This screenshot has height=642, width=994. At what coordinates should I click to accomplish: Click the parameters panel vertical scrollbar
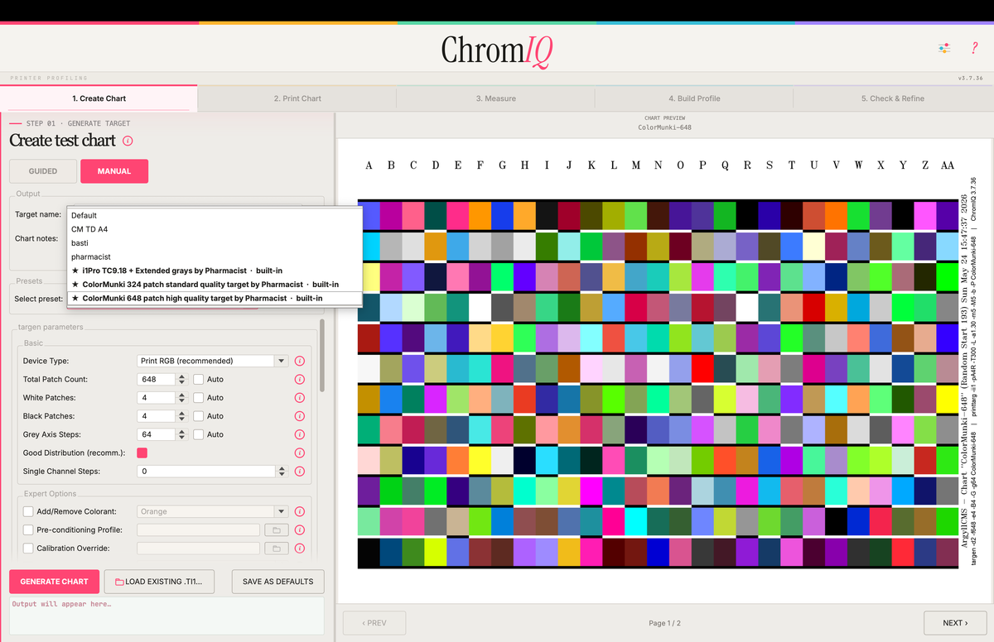(x=322, y=355)
